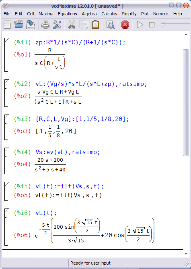Screen dimensions: 191x269
Task: Open the Plot menu
Action: [x=145, y=14]
